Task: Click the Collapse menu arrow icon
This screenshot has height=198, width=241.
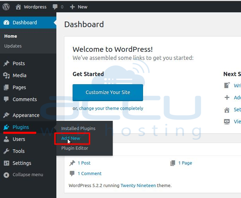Action: click(x=6, y=175)
